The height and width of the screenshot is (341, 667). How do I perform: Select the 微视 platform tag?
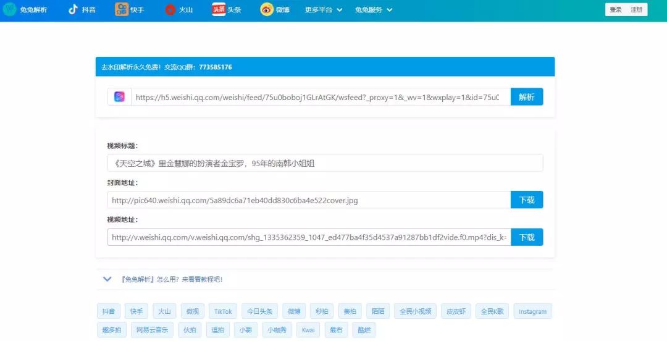(193, 311)
